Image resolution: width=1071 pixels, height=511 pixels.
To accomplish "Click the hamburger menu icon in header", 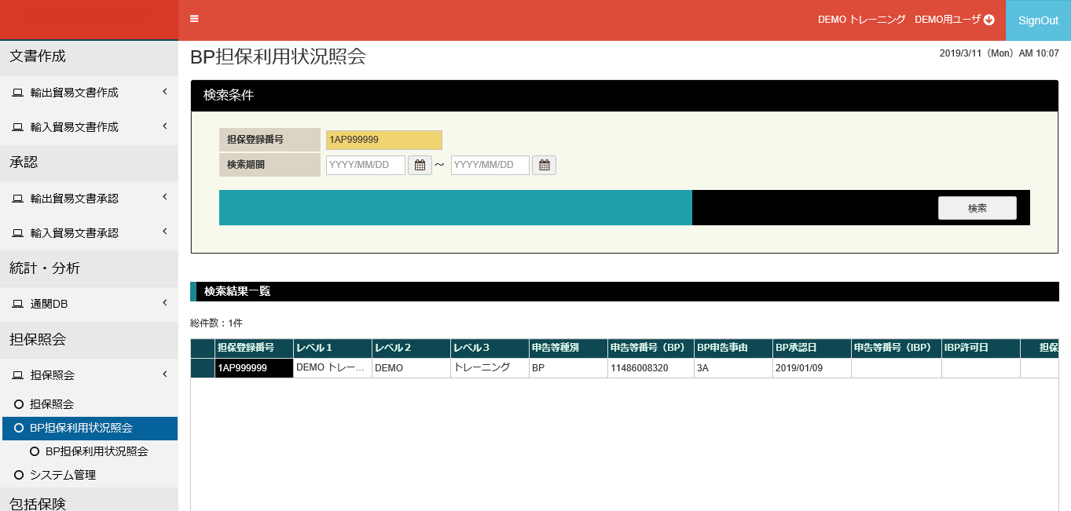I will pos(194,19).
